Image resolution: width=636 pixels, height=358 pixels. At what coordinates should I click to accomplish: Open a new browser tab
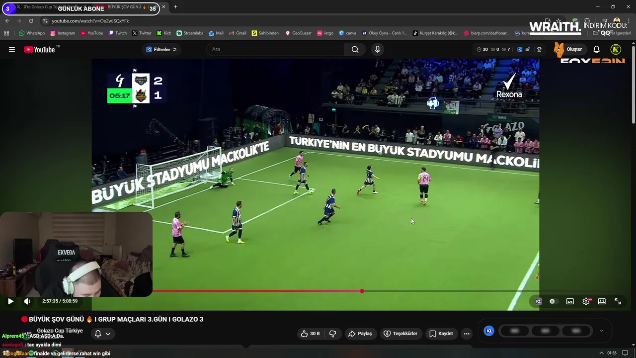pyautogui.click(x=175, y=7)
